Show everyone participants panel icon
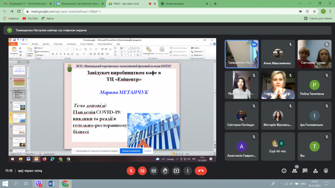 click(x=295, y=171)
